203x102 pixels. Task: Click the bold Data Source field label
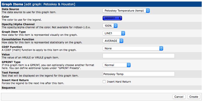coord(11,9)
